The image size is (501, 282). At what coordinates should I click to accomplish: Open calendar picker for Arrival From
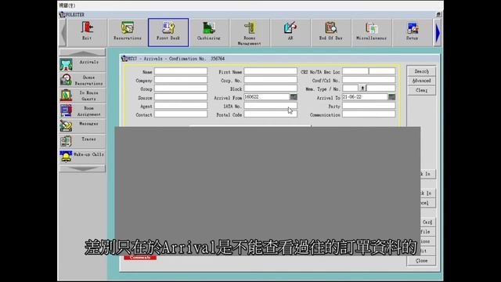[294, 97]
